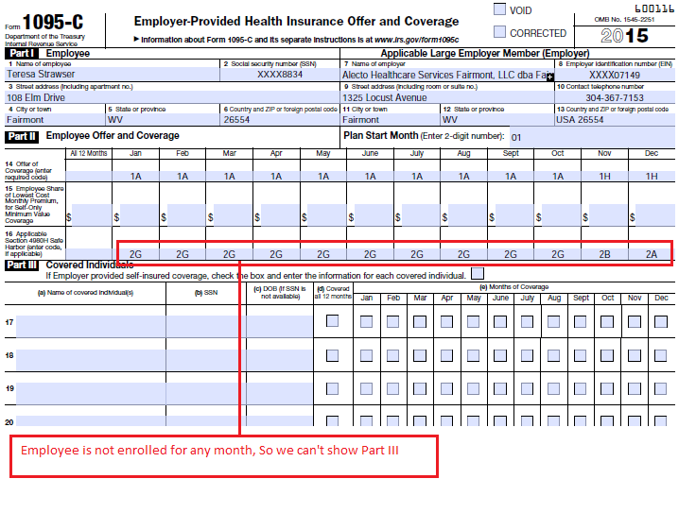Viewport: 696px width, 513px height.
Task: Check the Jan coverage box in row 17
Action: pos(366,321)
